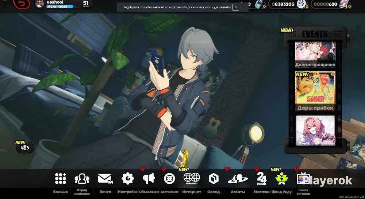
Task: Open the Почта mail envelope icon
Action: (105, 179)
